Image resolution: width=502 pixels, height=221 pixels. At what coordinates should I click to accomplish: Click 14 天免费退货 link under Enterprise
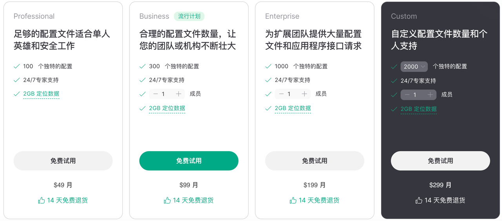tap(319, 201)
